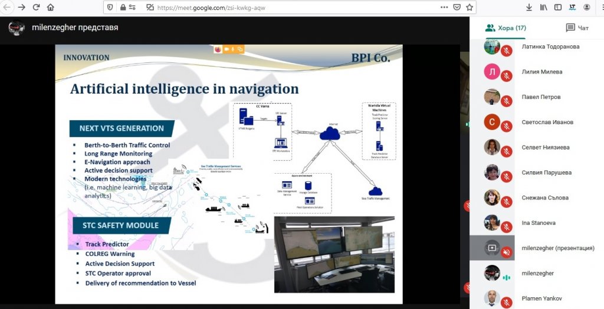Select participant Селвет Ниязиева
604x309 pixels.
pos(537,147)
